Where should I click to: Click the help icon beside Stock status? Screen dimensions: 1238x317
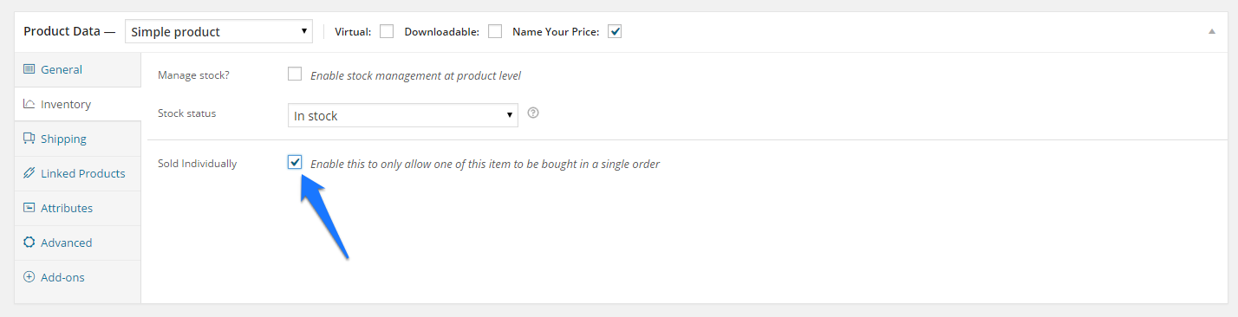click(533, 113)
